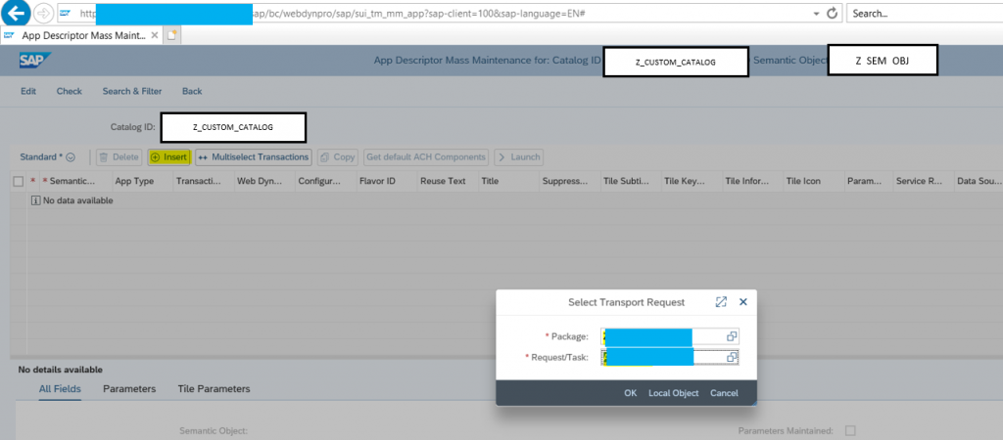
Task: Click the No data available info icon
Action: click(x=36, y=200)
